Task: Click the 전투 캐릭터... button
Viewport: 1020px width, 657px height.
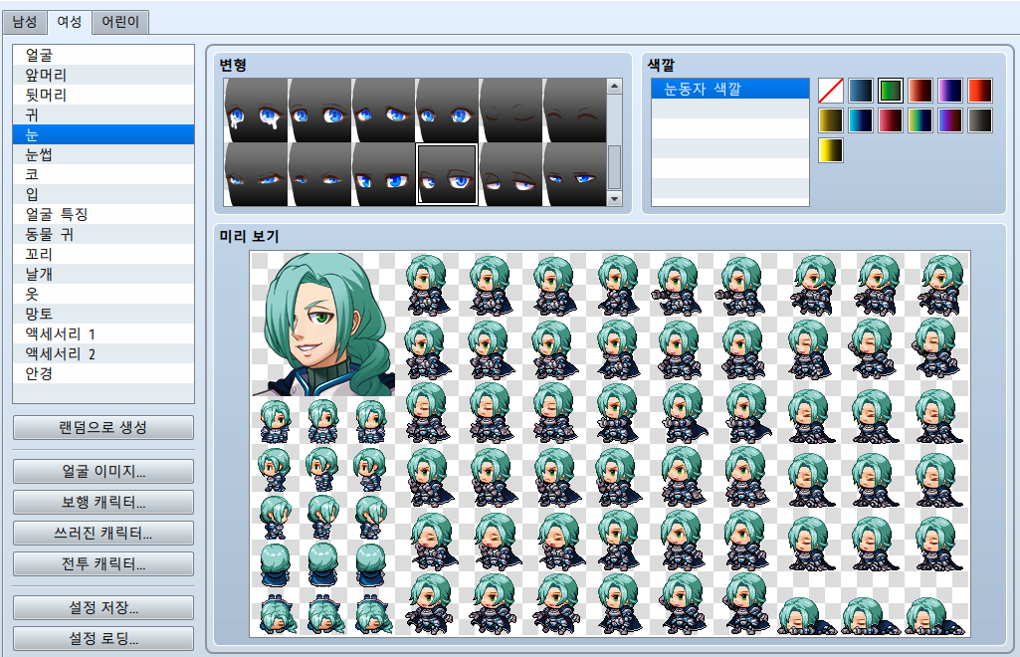Action: click(x=103, y=564)
